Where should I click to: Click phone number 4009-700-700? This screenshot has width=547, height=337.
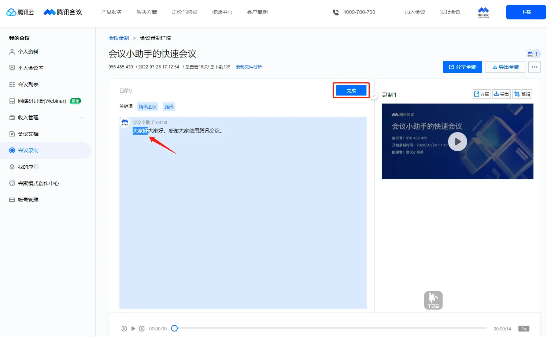359,12
